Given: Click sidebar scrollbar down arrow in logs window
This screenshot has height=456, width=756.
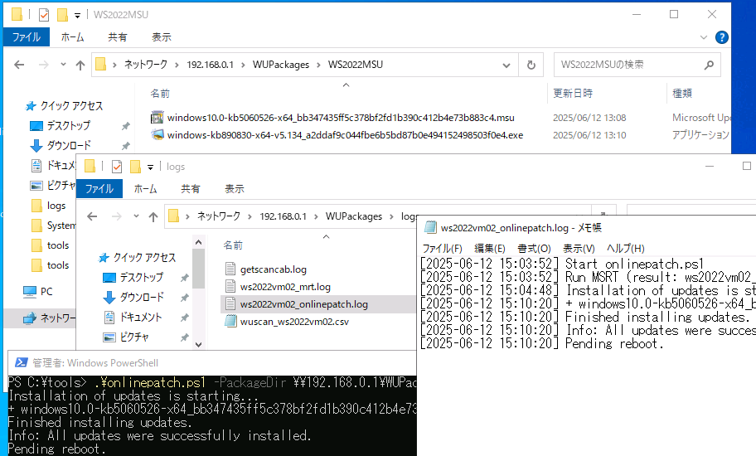Looking at the screenshot, I should point(199,344).
